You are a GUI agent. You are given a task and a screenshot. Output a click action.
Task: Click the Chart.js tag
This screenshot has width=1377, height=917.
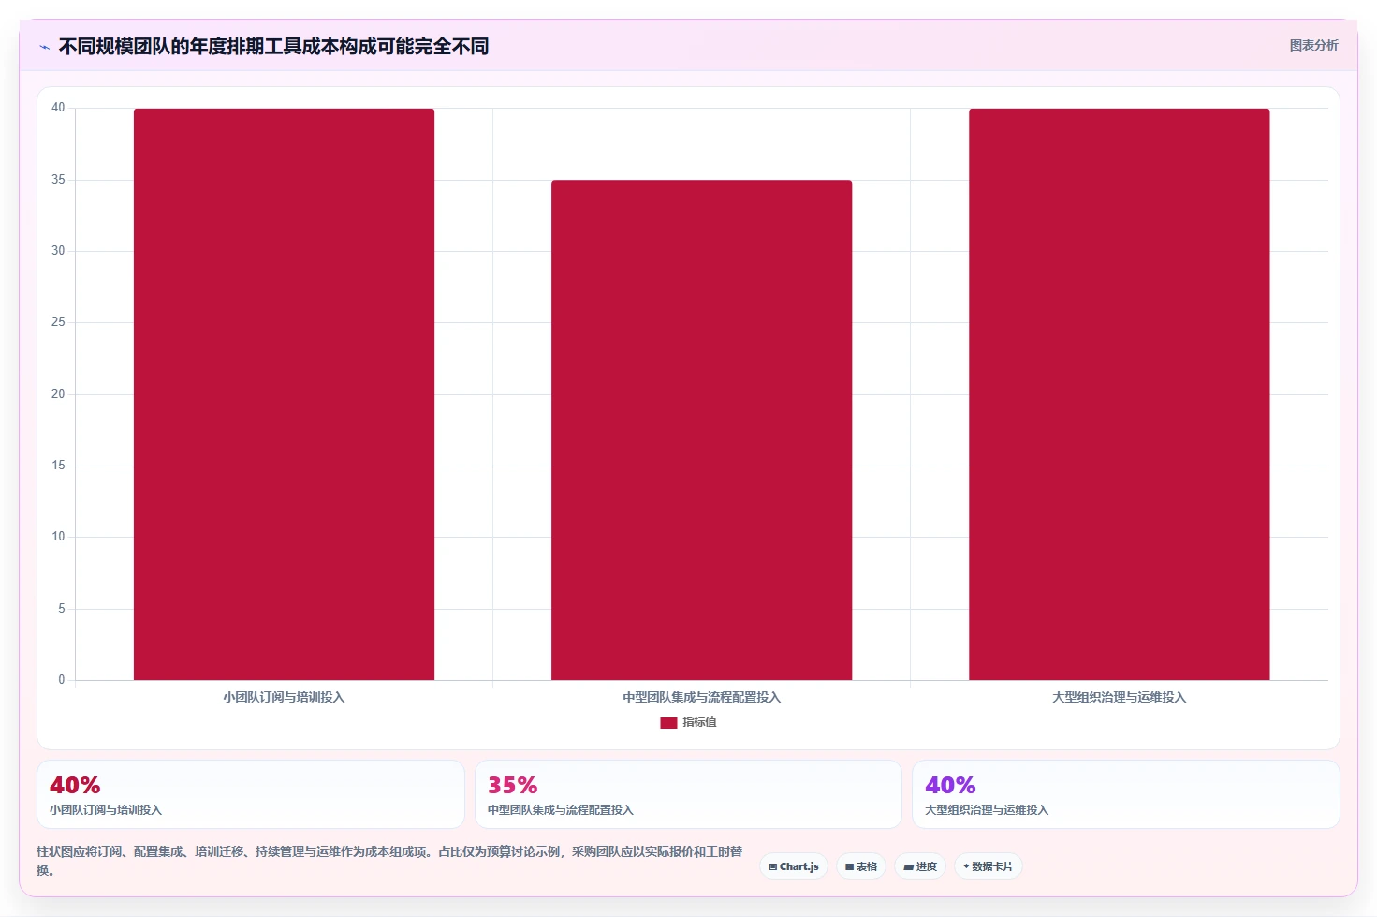coord(793,866)
